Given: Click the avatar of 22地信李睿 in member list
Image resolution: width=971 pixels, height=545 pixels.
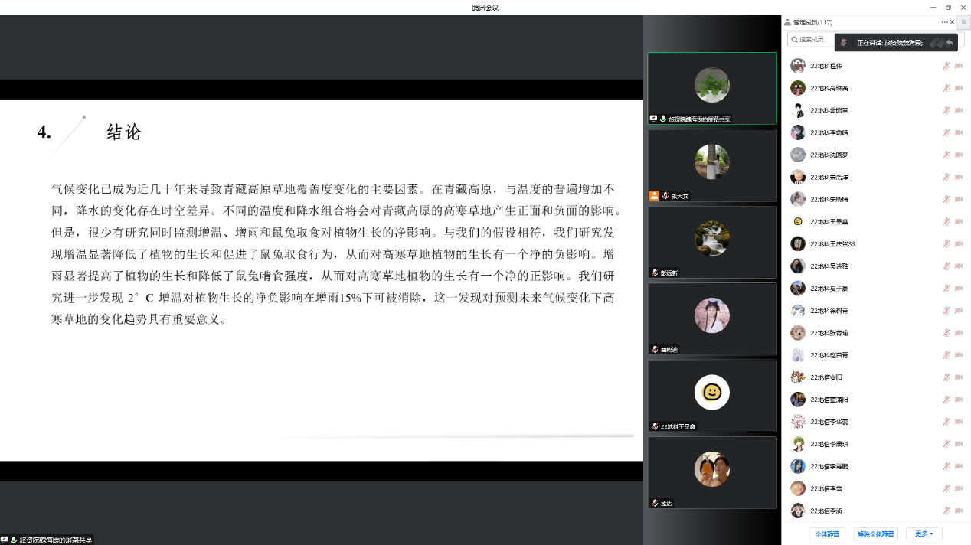Looking at the screenshot, I should point(798,488).
